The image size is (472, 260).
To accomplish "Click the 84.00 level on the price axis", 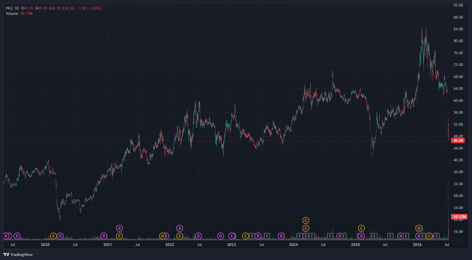I will (x=458, y=29).
